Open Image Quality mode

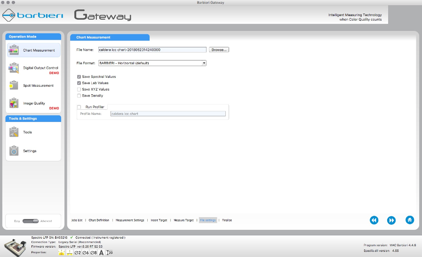click(x=34, y=103)
